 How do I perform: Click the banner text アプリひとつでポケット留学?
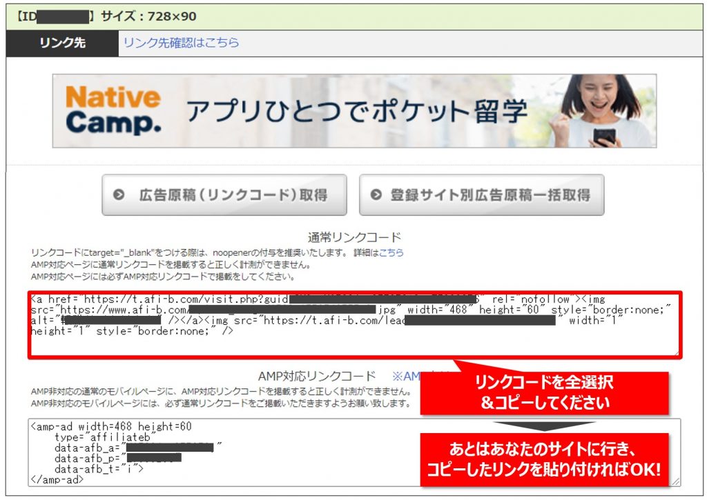[x=357, y=111]
